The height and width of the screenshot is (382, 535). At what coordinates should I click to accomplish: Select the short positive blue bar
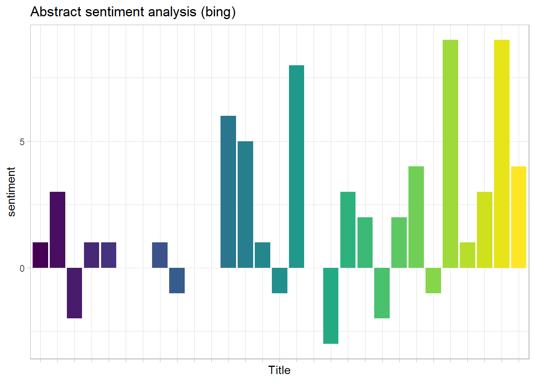click(160, 255)
